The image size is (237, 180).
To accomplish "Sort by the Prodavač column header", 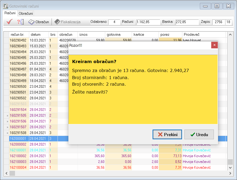I will point(203,35).
